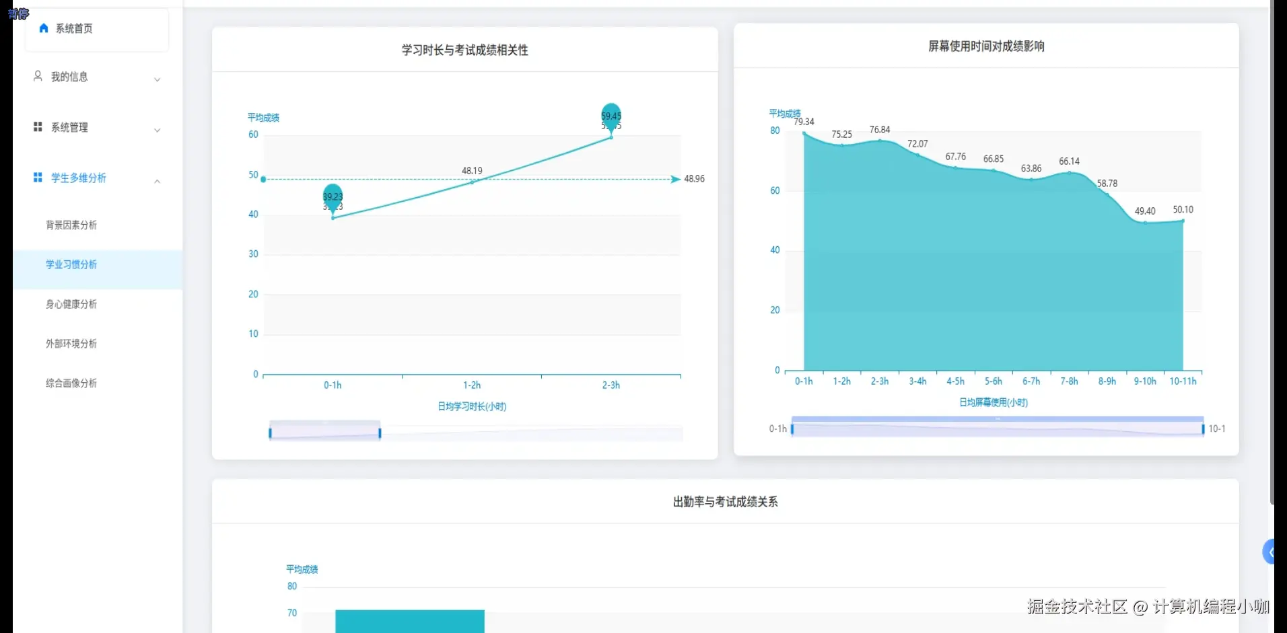Select the 学生多维分析 menu
The width and height of the screenshot is (1287, 633).
[x=97, y=178]
